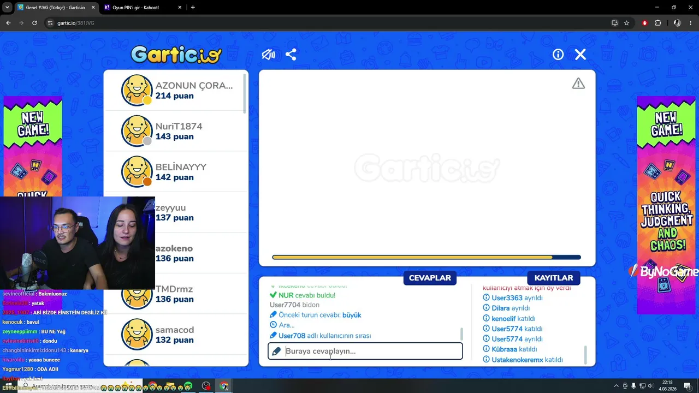Click "User7704 bidon" chat message
This screenshot has width=699, height=393.
point(294,305)
